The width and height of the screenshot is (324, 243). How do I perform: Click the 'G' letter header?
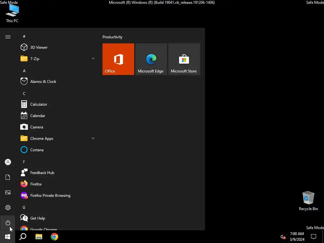coord(24,208)
